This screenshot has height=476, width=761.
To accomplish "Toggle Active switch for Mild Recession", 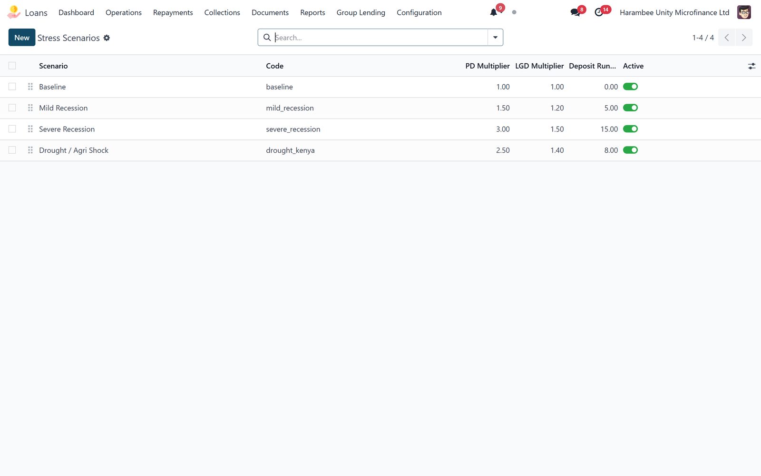I will tap(631, 108).
